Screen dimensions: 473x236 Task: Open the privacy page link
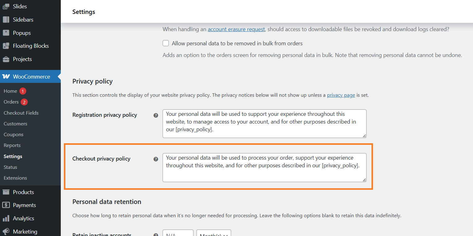pyautogui.click(x=341, y=95)
